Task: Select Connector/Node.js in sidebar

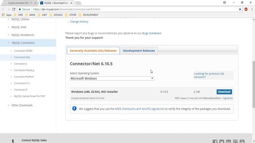Action: (x=24, y=70)
